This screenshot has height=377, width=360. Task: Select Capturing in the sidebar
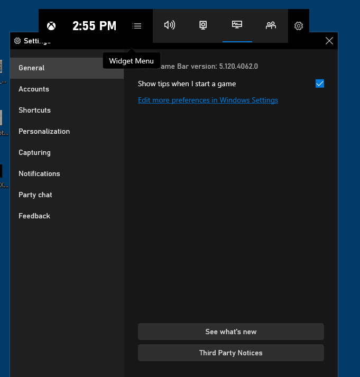35,152
